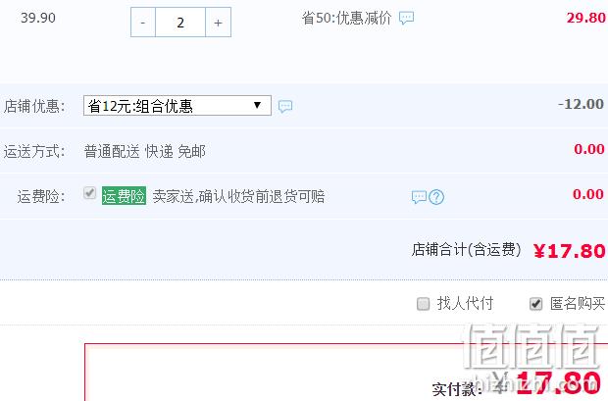Toggle the 运费险 checkbox
Screen dimensions: 608x401
click(x=89, y=192)
